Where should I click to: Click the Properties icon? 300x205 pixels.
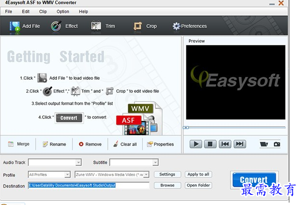(150, 144)
